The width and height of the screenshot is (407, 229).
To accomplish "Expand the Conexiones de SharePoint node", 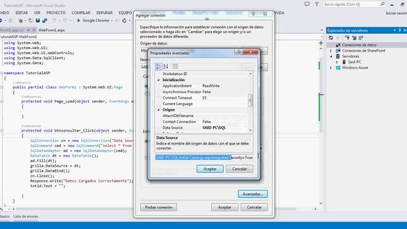I will 331,51.
